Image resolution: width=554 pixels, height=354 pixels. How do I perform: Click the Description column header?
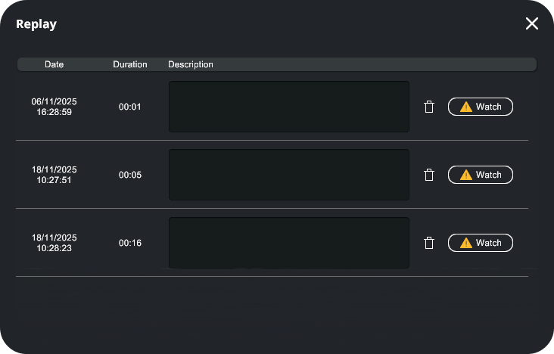click(x=191, y=64)
